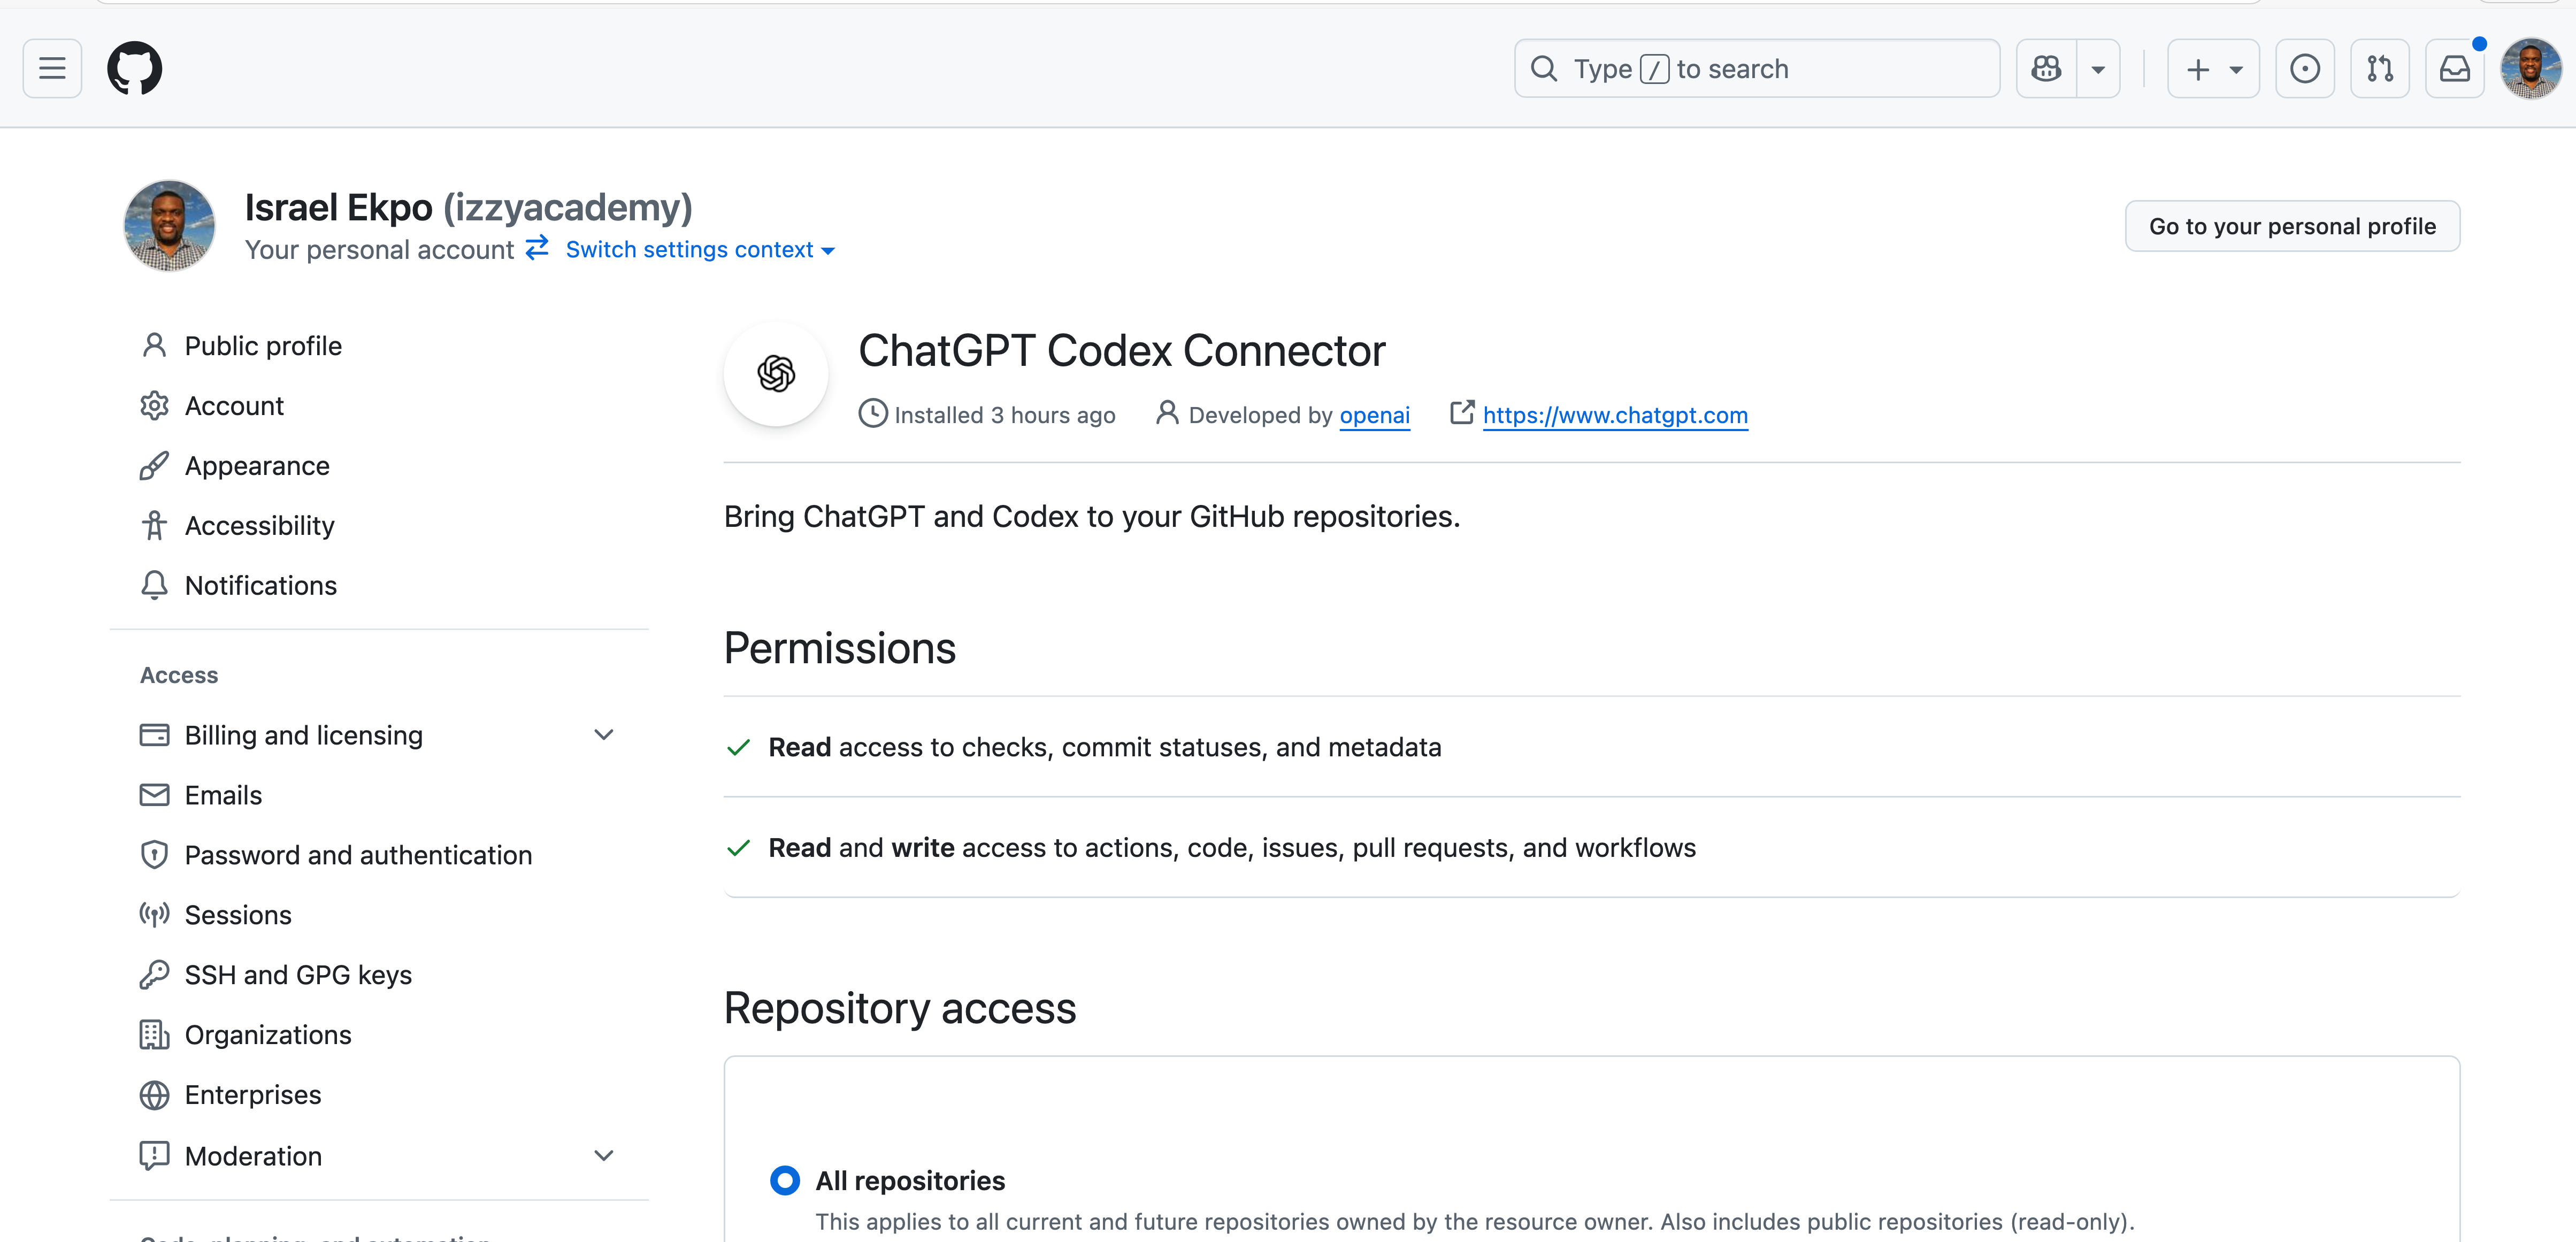This screenshot has width=2576, height=1242.
Task: Open the Notifications settings page
Action: click(260, 585)
